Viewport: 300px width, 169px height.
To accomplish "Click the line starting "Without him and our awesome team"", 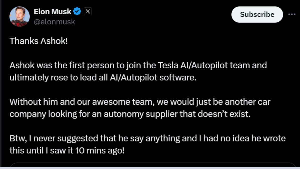I will coord(140,102).
